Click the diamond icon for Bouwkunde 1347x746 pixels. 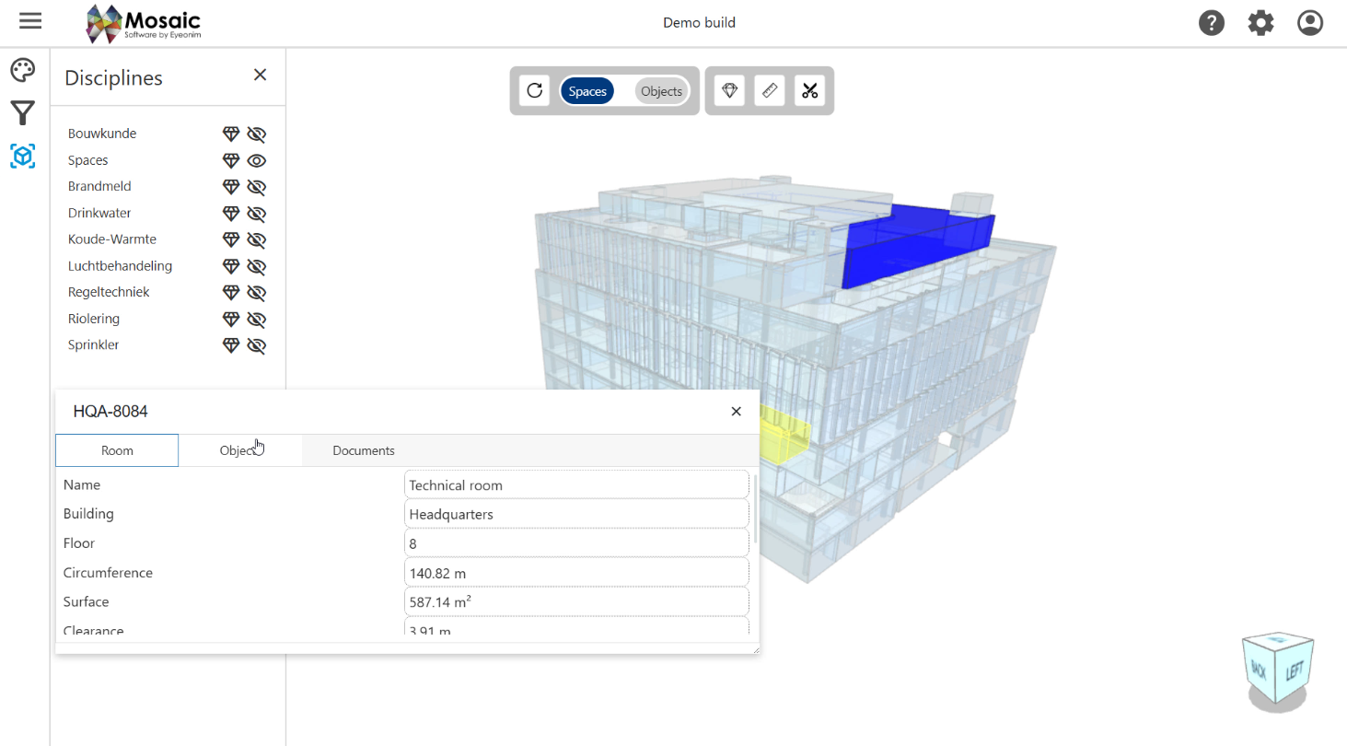[231, 134]
